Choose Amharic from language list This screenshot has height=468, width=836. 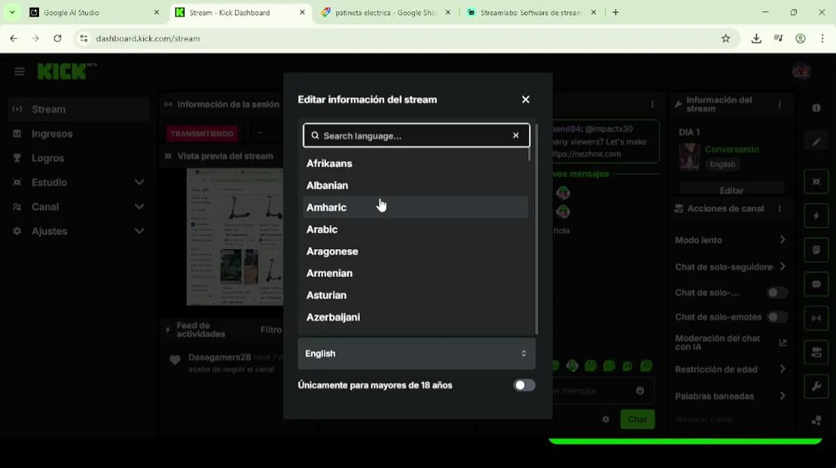pyautogui.click(x=415, y=207)
